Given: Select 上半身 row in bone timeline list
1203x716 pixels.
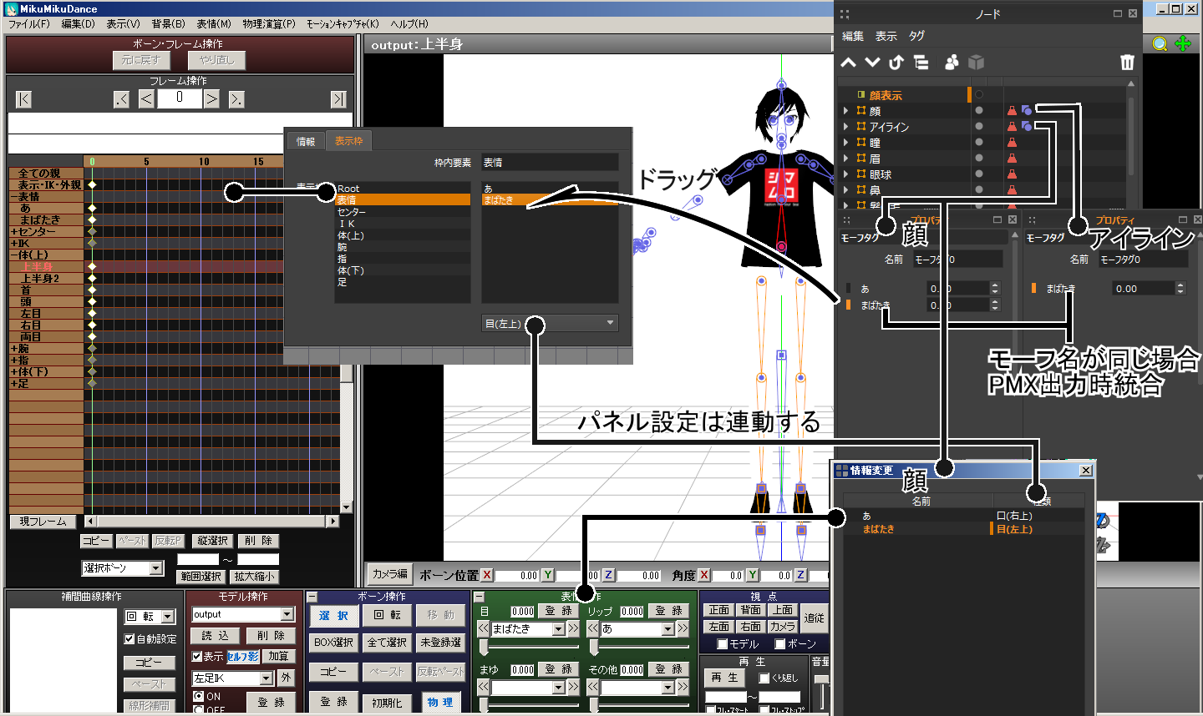Looking at the screenshot, I should [x=47, y=267].
